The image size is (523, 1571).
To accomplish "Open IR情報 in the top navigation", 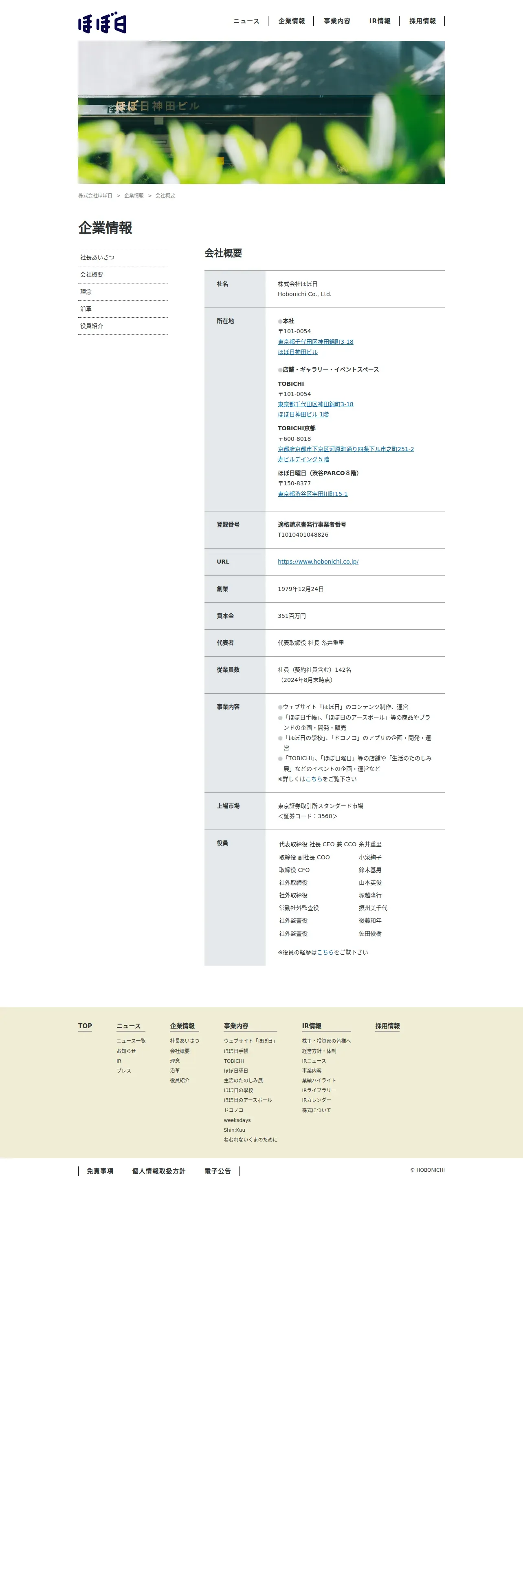I will click(380, 21).
